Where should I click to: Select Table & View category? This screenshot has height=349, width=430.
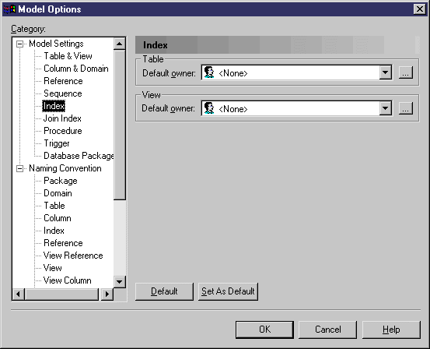(68, 56)
